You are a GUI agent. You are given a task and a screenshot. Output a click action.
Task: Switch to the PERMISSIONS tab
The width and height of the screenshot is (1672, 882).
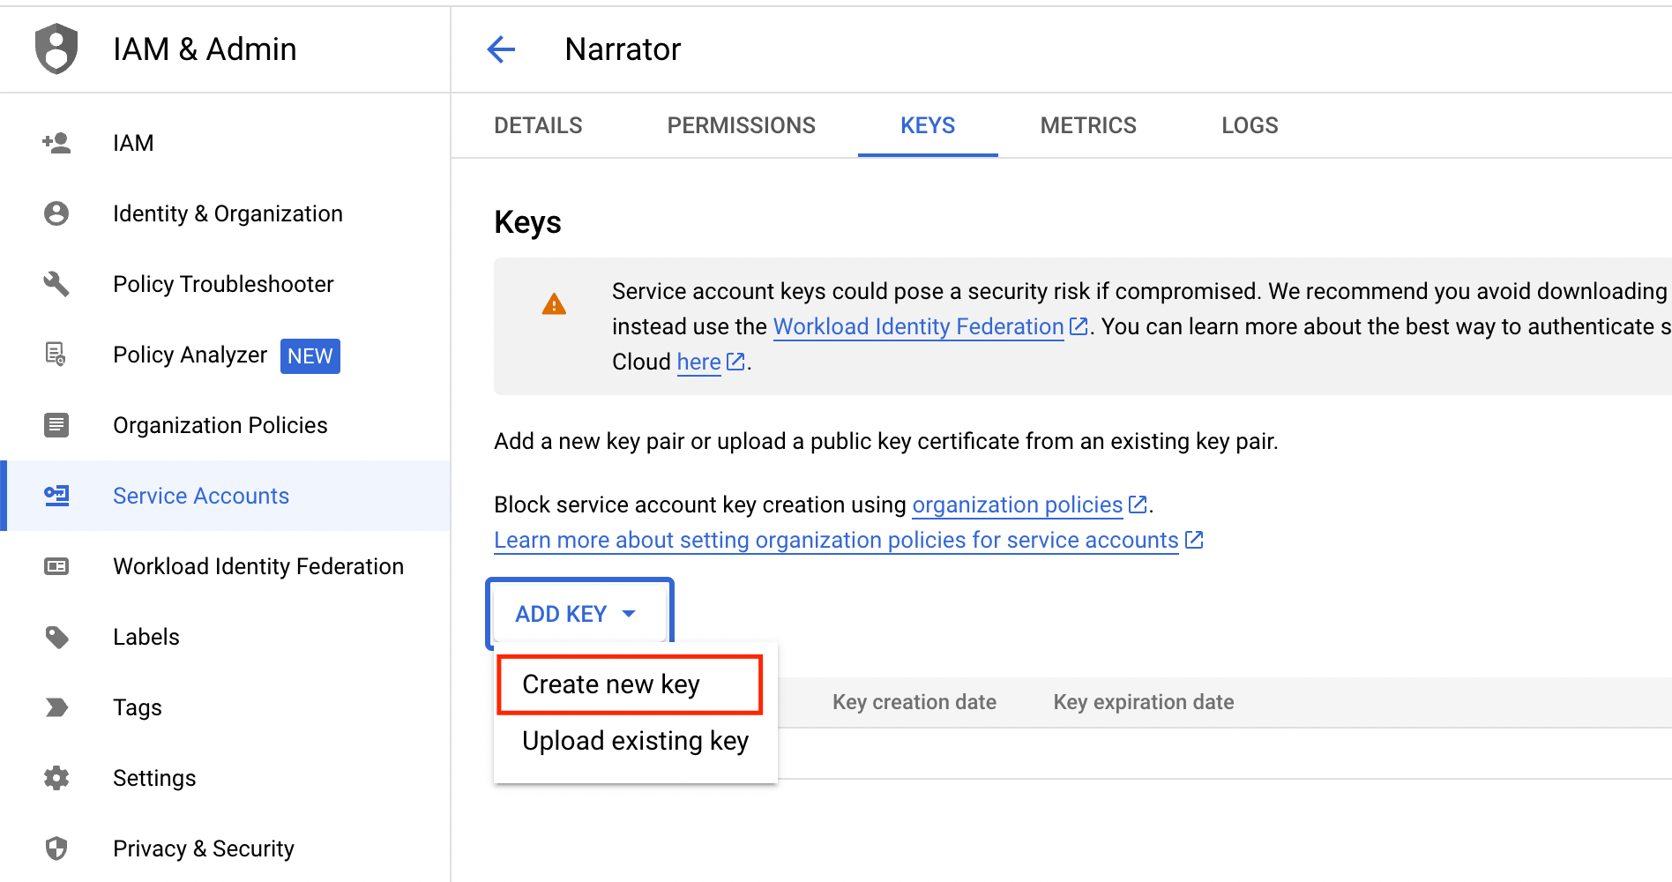click(742, 125)
